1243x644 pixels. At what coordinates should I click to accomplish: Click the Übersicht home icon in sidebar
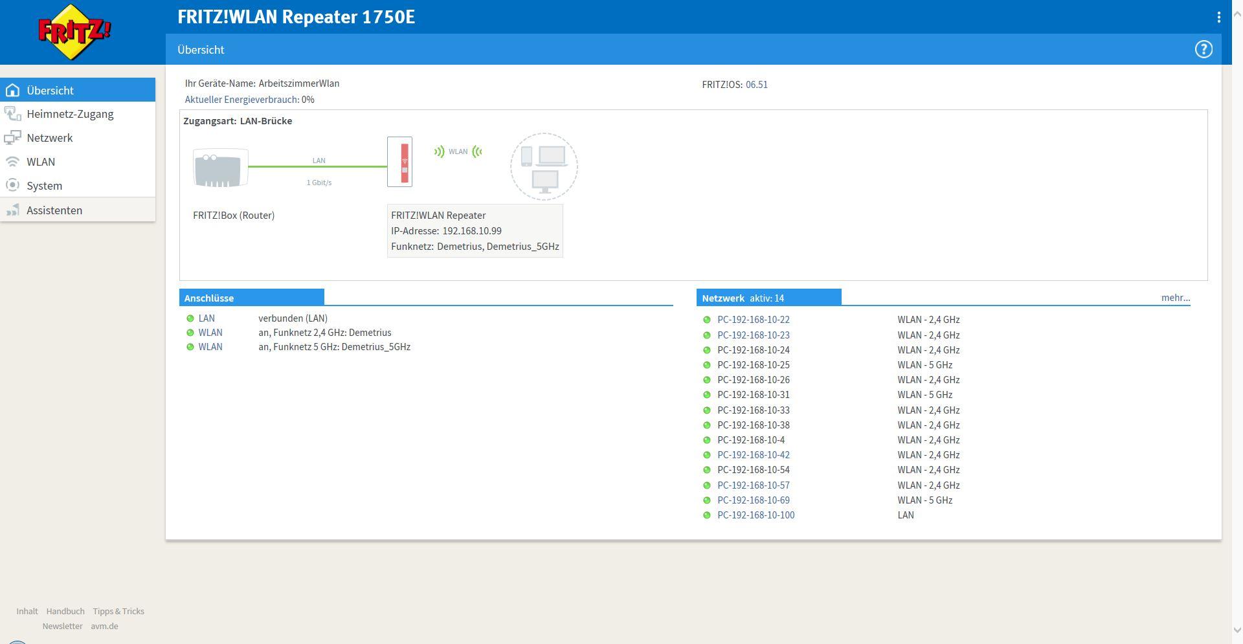pyautogui.click(x=13, y=91)
